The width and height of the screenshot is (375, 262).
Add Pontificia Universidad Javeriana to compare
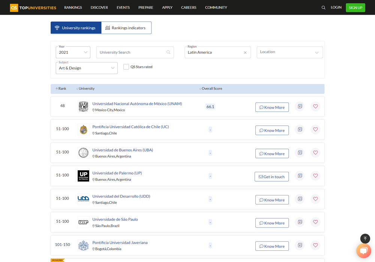tap(300, 245)
